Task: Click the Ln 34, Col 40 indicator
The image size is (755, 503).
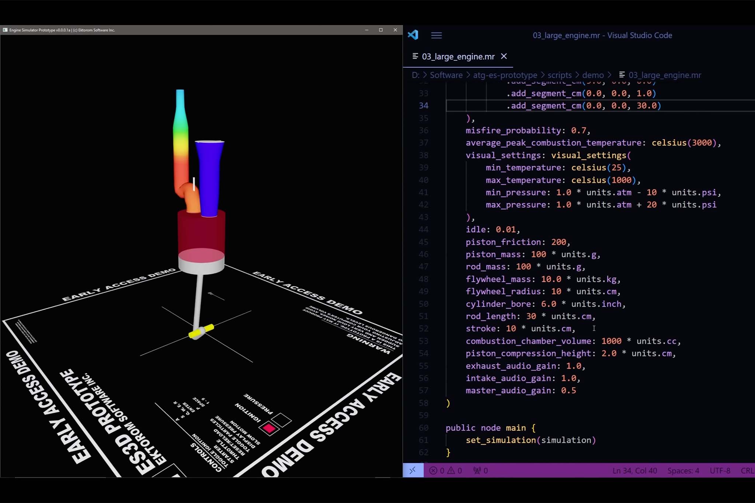Action: click(634, 470)
